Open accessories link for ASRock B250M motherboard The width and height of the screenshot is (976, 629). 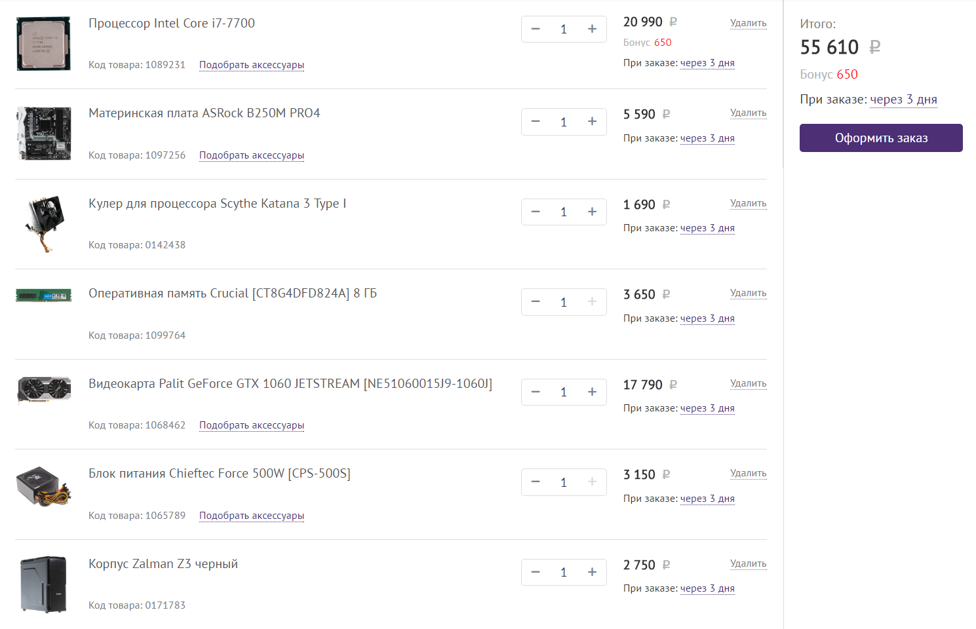[252, 155]
